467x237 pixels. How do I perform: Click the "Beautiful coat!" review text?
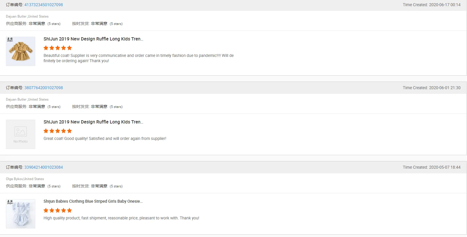pyautogui.click(x=138, y=58)
